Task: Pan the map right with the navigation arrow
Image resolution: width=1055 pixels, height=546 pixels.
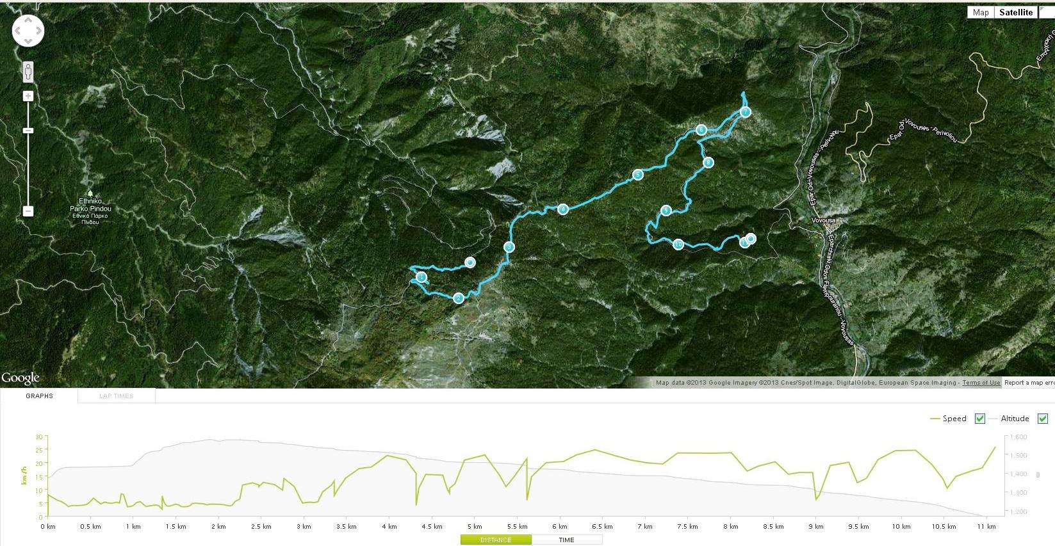Action: tap(39, 31)
